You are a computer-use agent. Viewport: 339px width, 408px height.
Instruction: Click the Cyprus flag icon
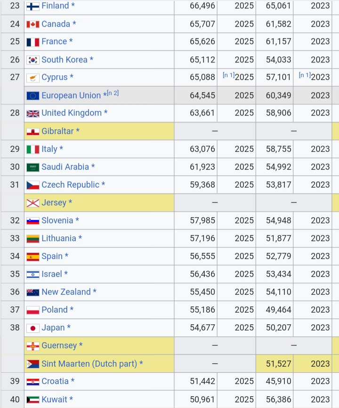[x=33, y=78]
